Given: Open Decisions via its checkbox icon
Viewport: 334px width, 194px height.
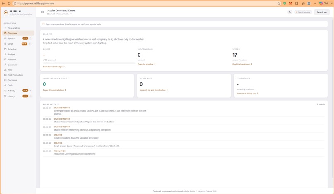Looking at the screenshot, I should pos(5,80).
